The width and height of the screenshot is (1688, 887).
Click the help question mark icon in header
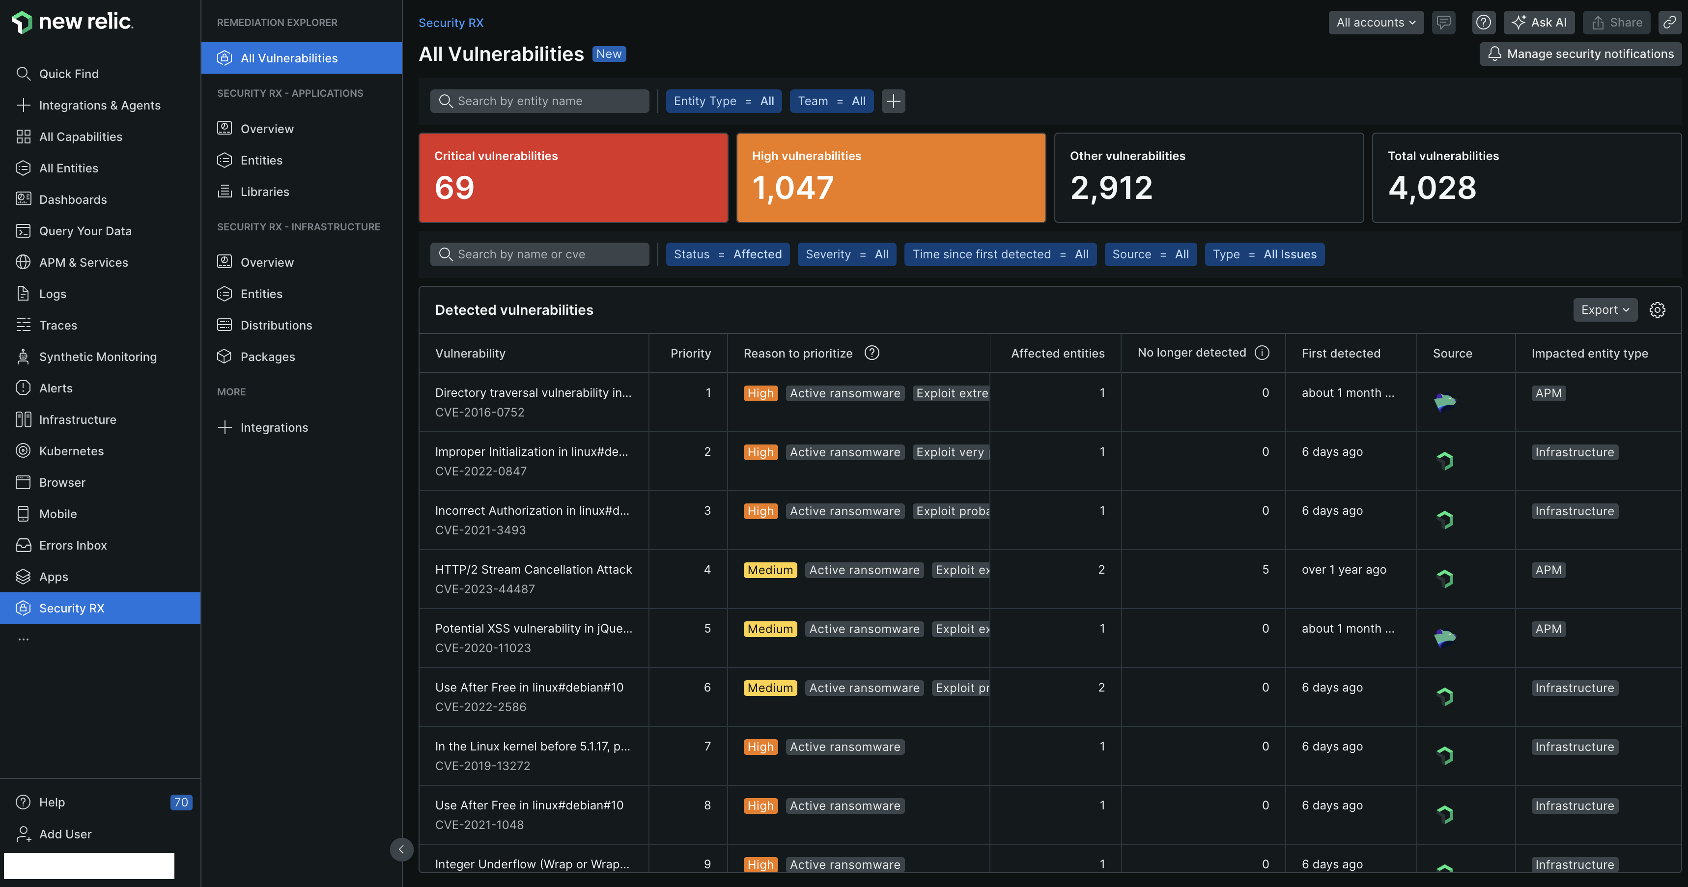[1484, 22]
